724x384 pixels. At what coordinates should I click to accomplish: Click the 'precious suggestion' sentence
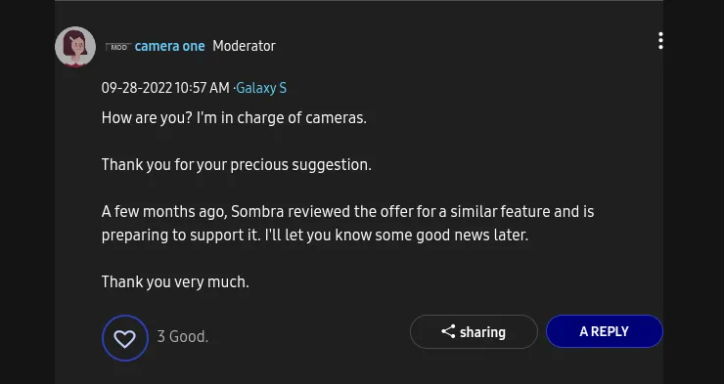[x=236, y=165]
